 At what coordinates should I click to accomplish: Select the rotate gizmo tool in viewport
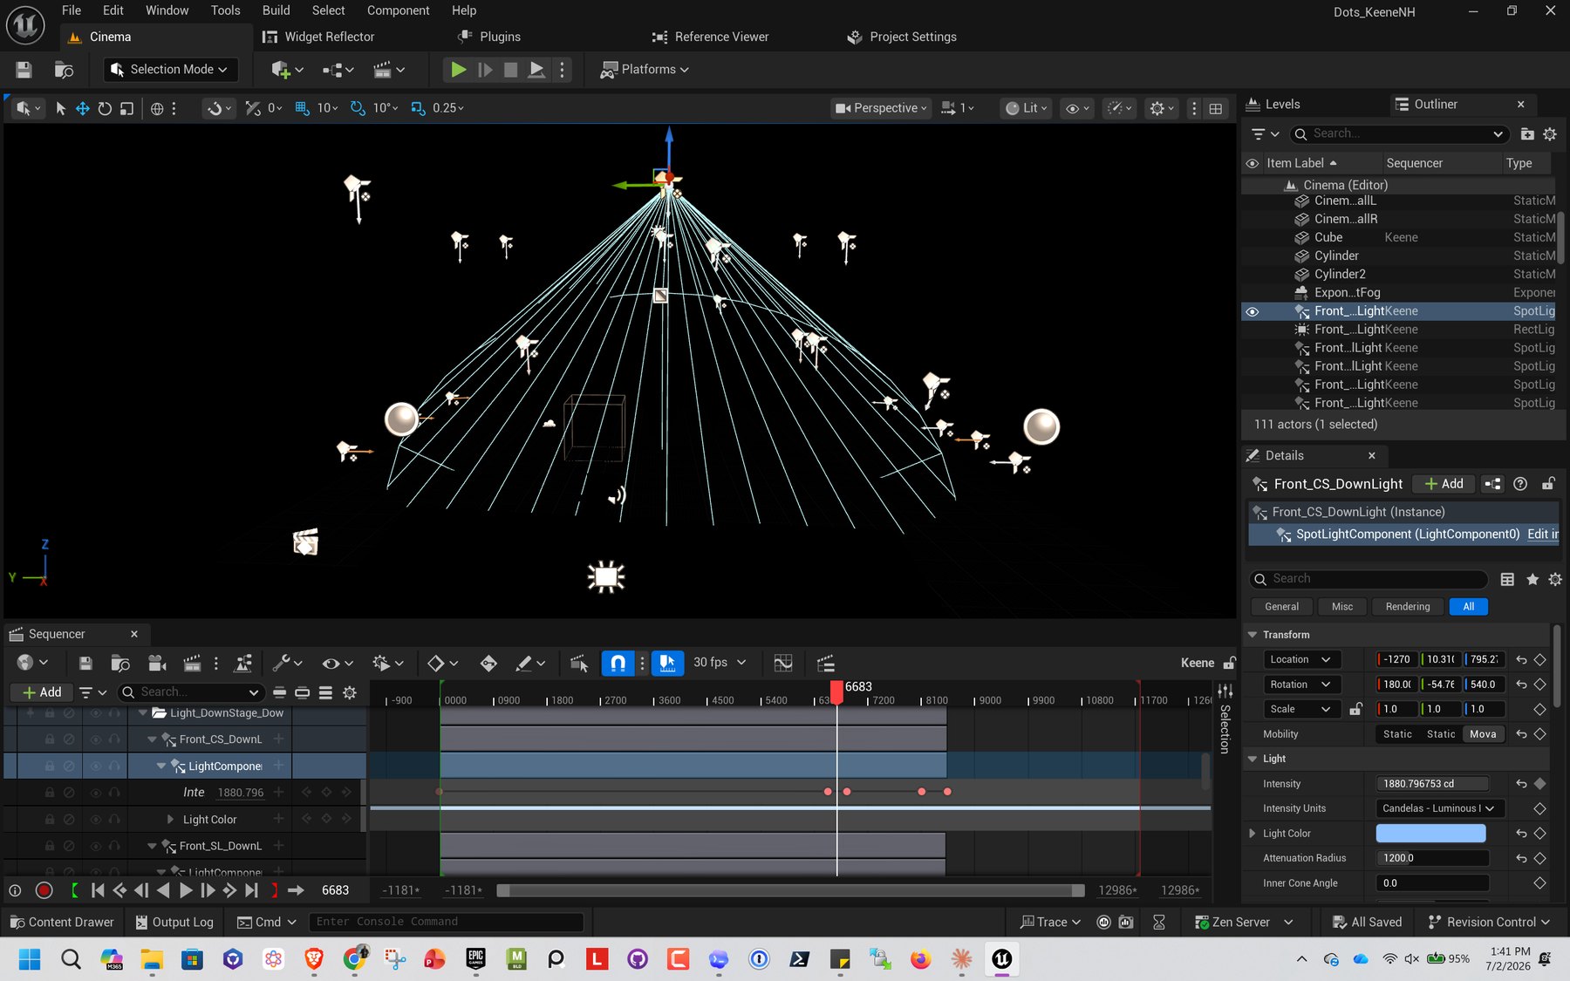click(105, 108)
